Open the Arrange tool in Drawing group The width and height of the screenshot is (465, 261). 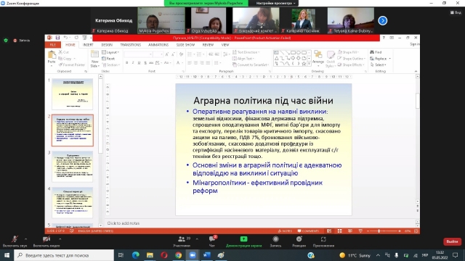click(x=318, y=57)
